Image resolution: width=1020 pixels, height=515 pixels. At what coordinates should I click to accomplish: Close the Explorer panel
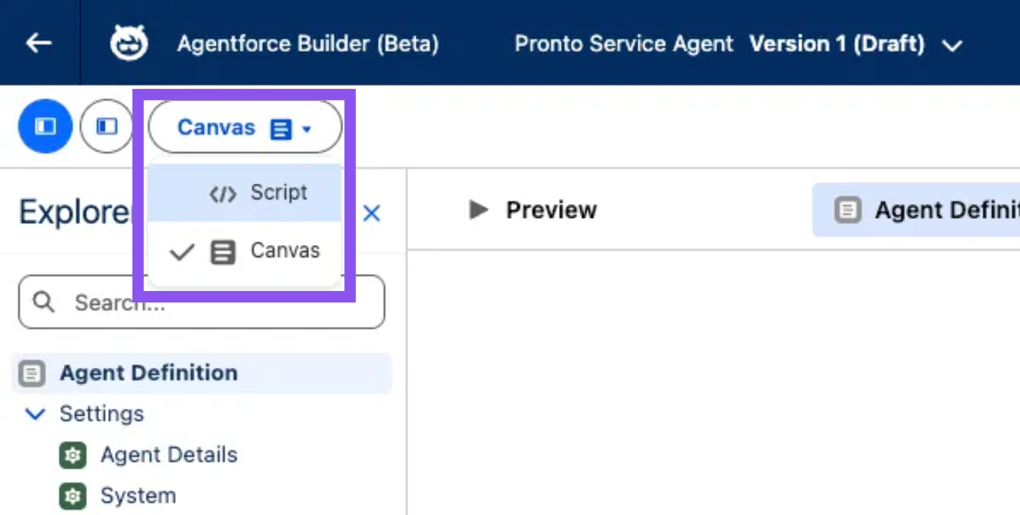(x=371, y=213)
